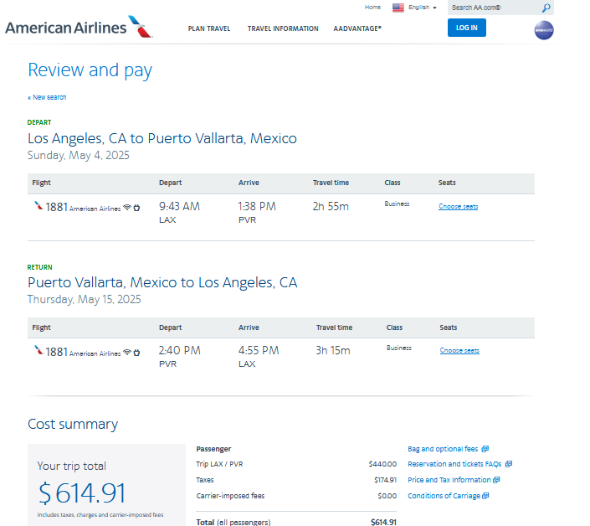Click the search magnifier icon

click(x=546, y=8)
